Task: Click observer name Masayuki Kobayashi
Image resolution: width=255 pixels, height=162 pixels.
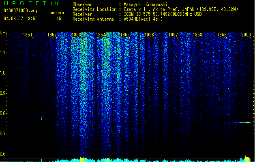Action: tap(146, 4)
